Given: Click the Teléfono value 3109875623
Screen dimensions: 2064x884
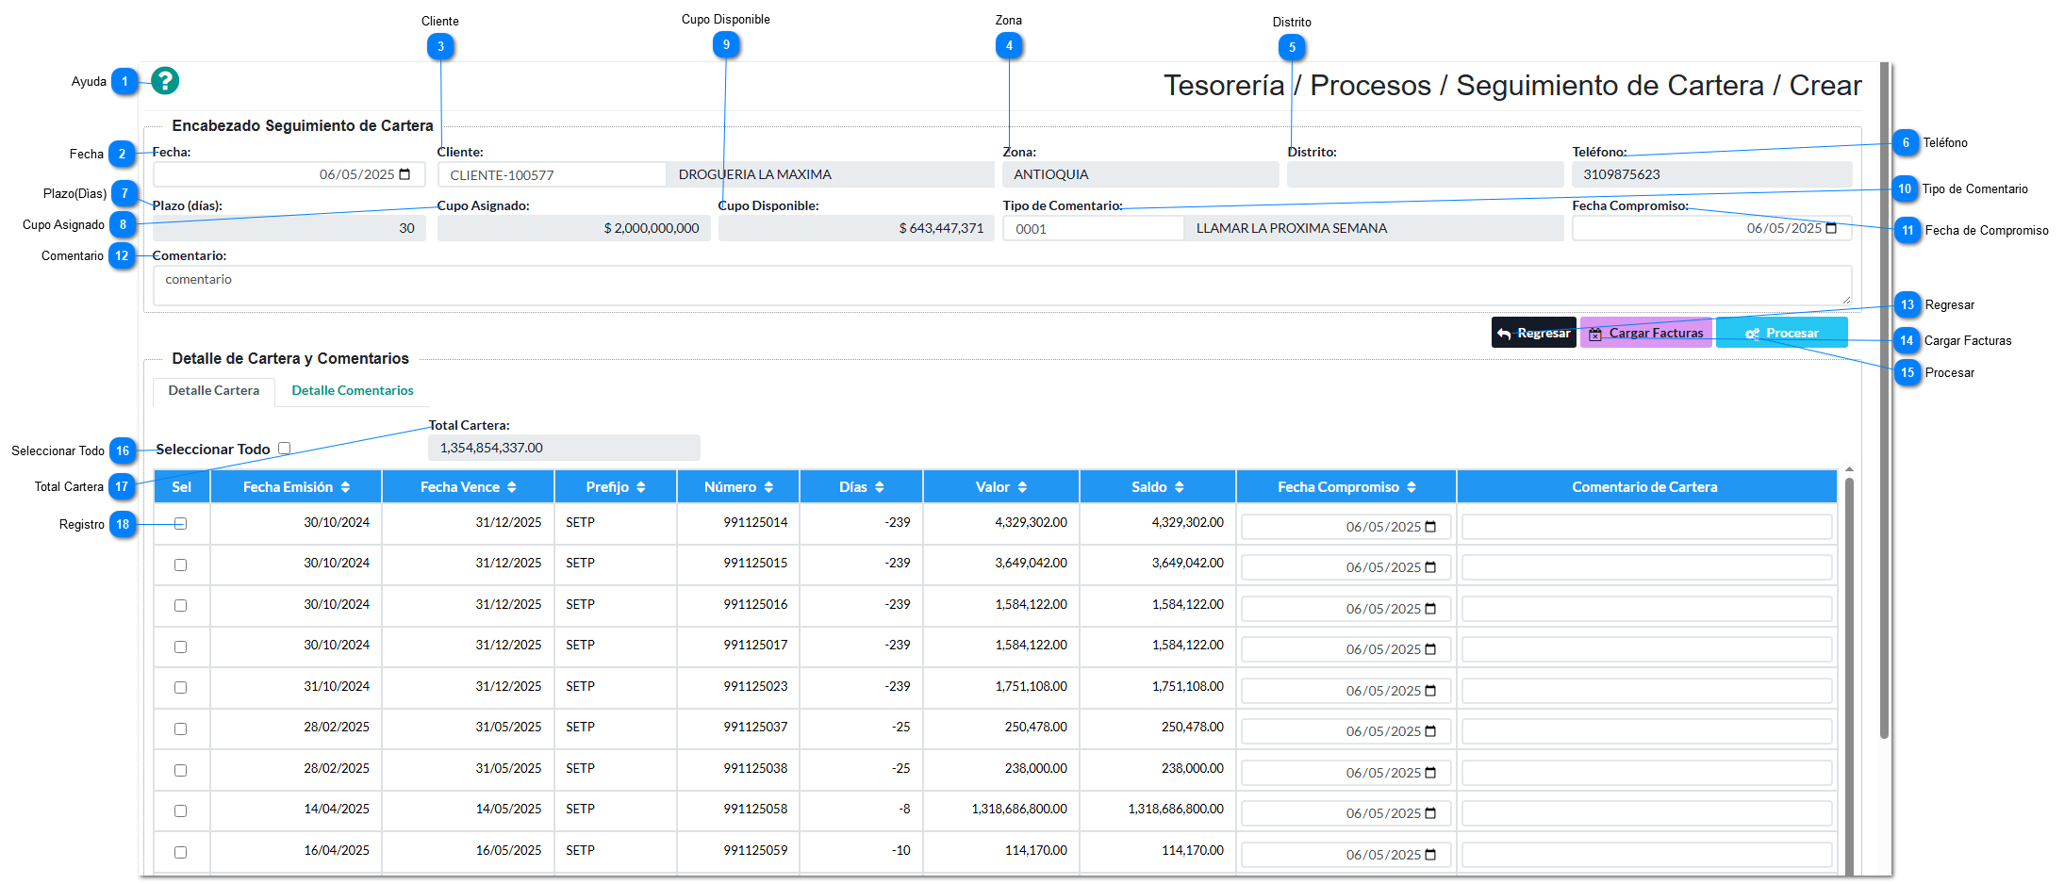Looking at the screenshot, I should [x=1712, y=174].
